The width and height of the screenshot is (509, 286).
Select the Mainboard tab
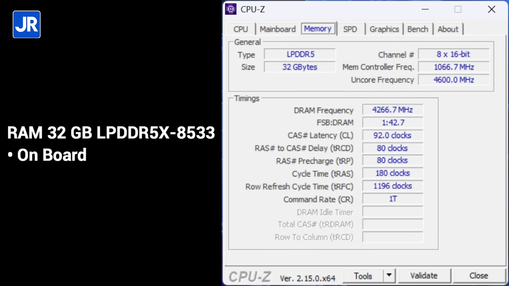point(277,29)
